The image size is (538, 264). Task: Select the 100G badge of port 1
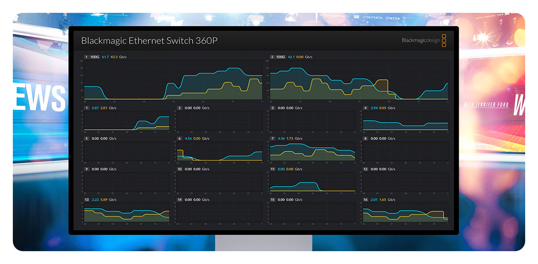(94, 57)
